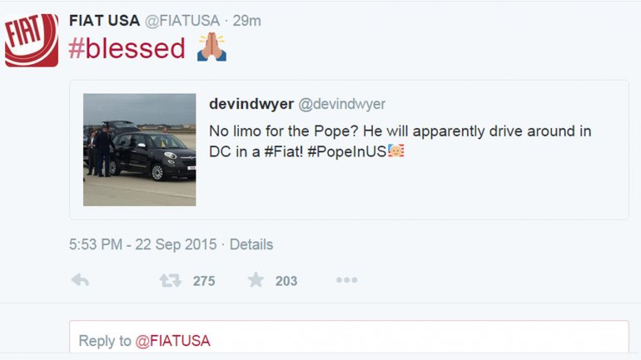Open the FIAT USA display name
Screen dimensions: 641x360
tap(105, 21)
